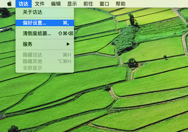The width and height of the screenshot is (188, 132).
Task: Open the 前往 menu
Action: point(88,4)
